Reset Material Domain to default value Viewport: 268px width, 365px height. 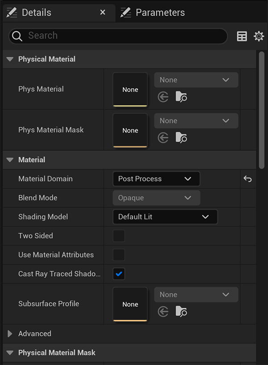tap(247, 179)
